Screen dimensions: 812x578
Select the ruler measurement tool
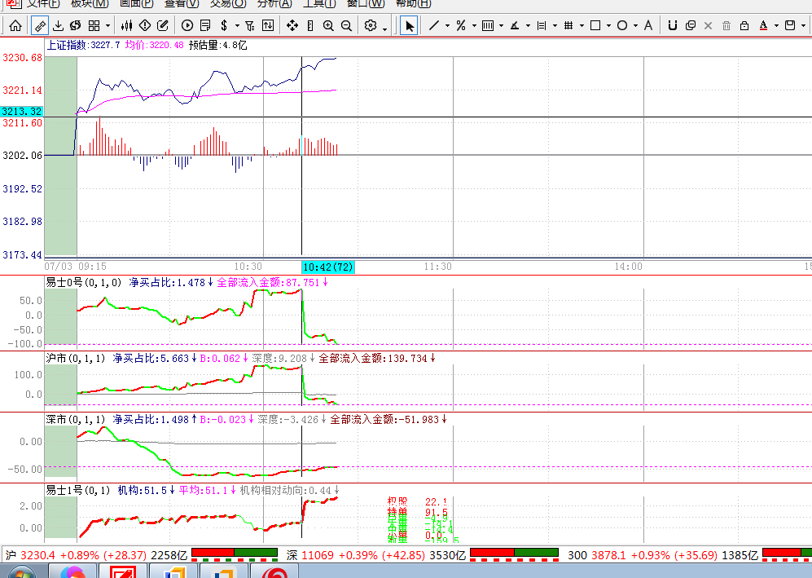coord(39,26)
